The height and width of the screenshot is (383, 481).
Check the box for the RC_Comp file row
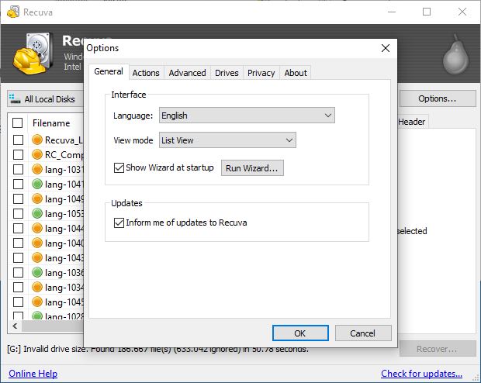[x=18, y=154]
